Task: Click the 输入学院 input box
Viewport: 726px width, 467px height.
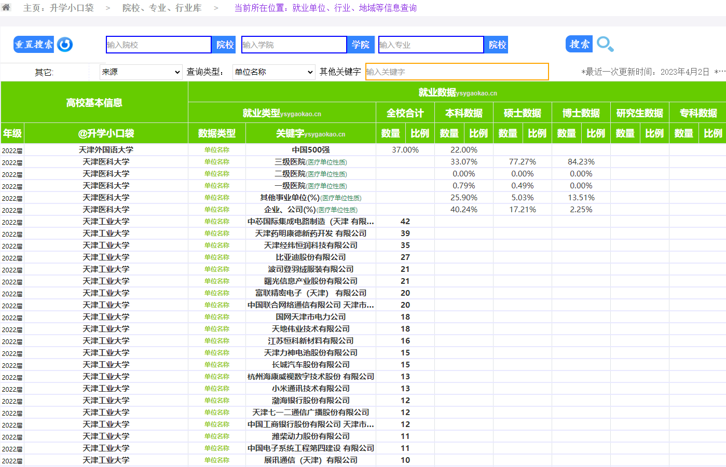Action: (294, 45)
